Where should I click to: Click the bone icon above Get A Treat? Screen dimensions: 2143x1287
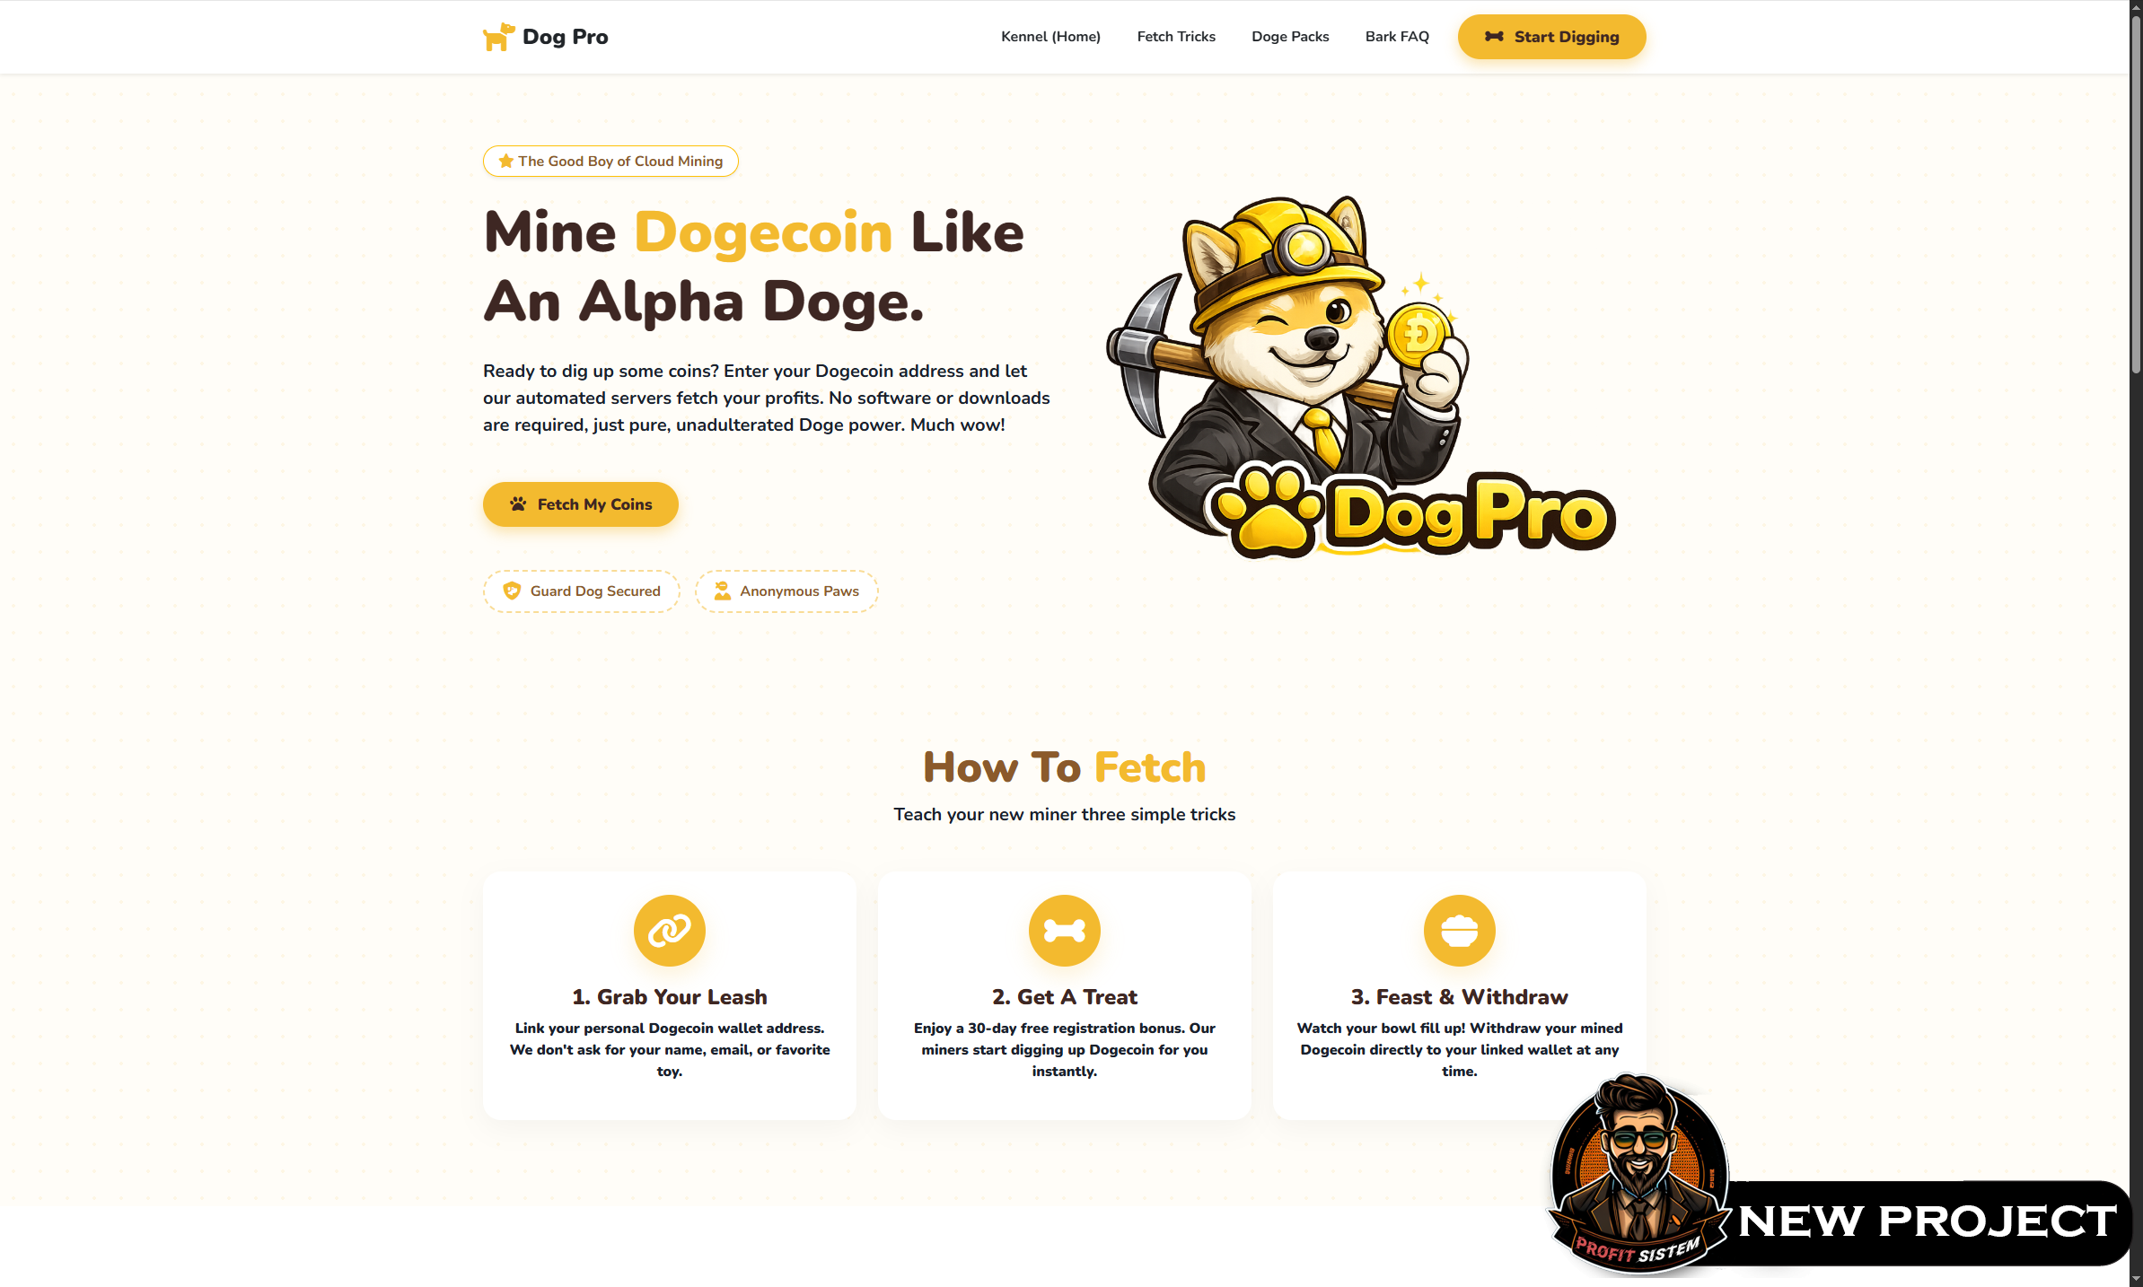[x=1065, y=931]
